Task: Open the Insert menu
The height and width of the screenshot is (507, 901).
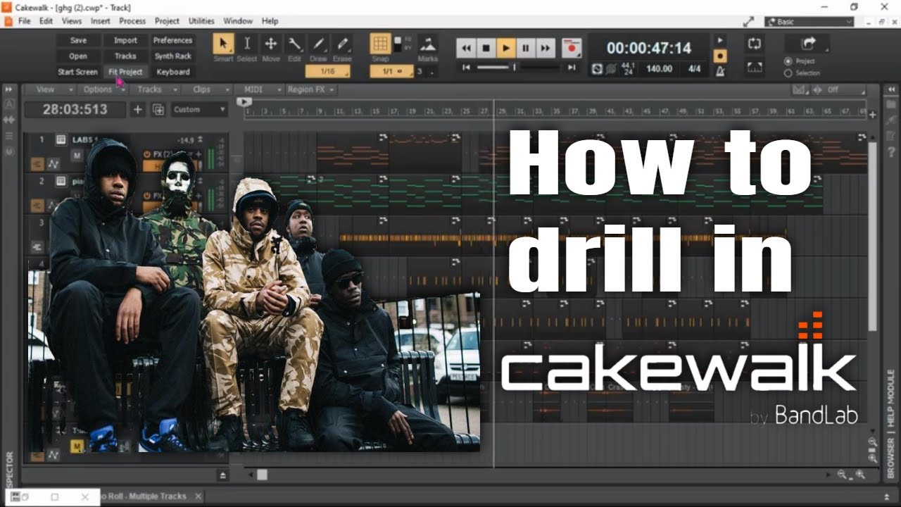Action: pyautogui.click(x=101, y=21)
